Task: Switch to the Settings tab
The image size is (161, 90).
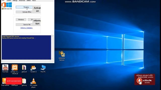Action: pos(15,0)
